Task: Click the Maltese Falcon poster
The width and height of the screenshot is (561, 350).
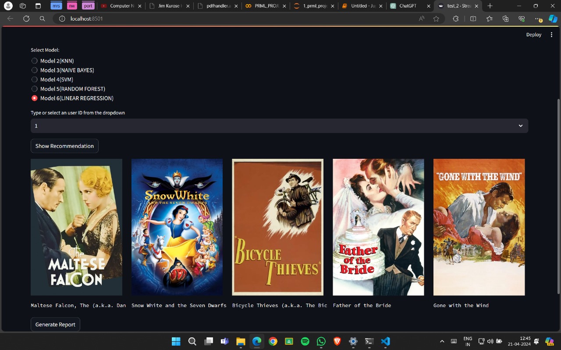Action: pos(76,227)
